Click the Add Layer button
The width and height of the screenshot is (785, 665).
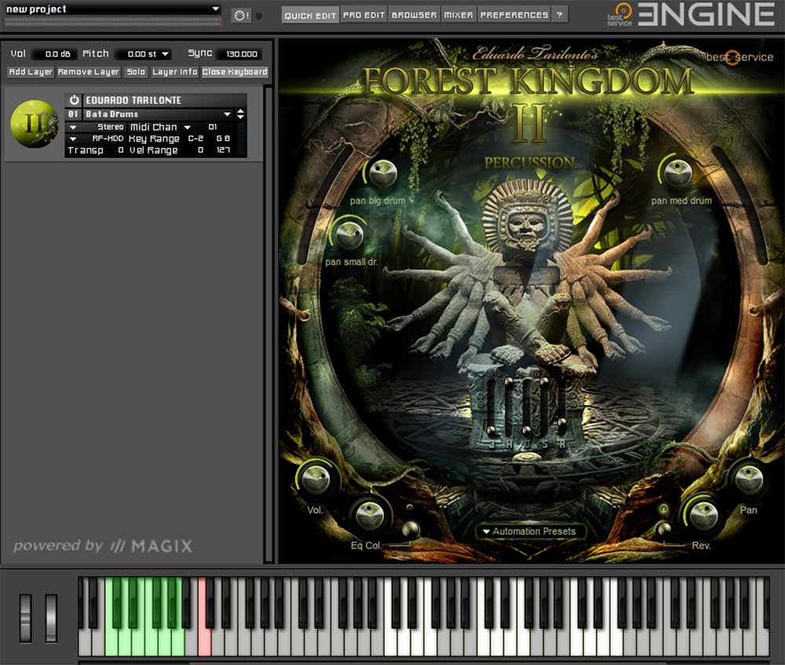31,72
